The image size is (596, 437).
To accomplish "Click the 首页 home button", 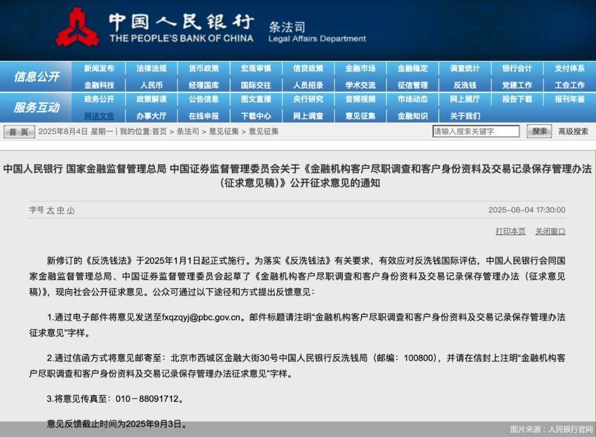I will click(x=19, y=132).
